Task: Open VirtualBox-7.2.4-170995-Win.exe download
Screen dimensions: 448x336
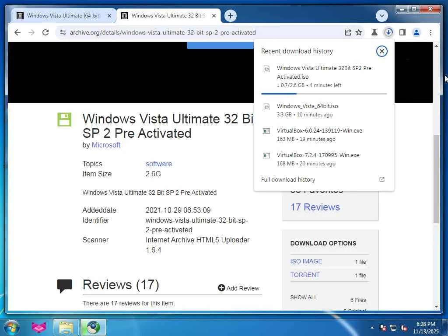Action: pos(324,159)
